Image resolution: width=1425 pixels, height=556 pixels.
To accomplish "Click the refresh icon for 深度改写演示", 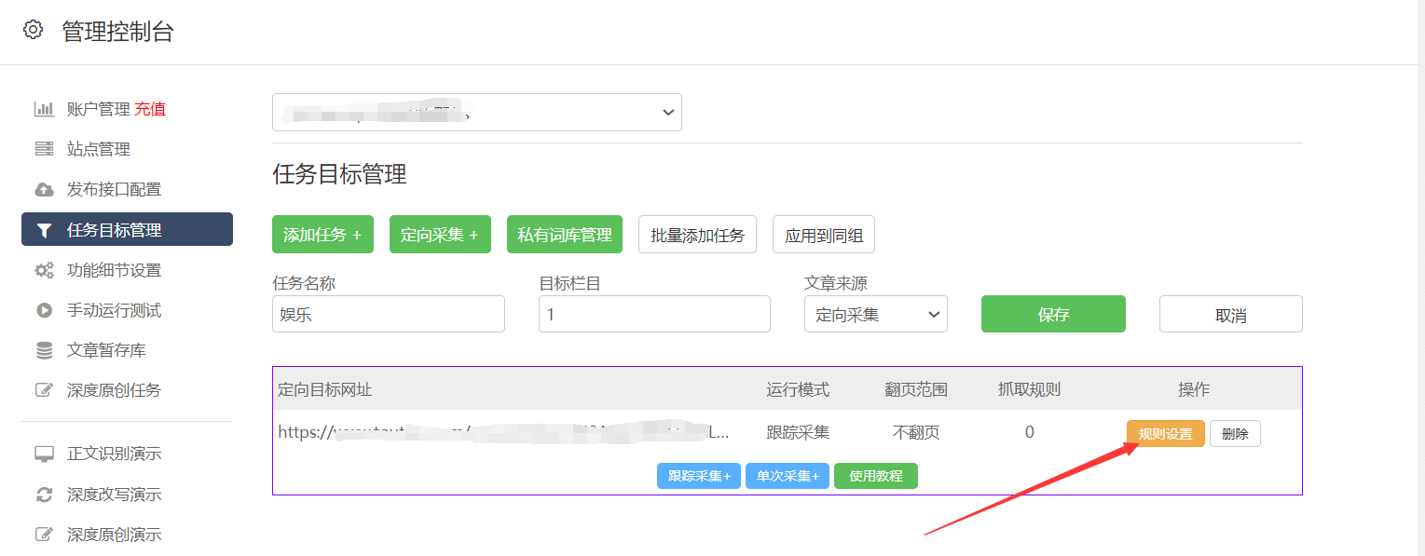I will [x=44, y=495].
